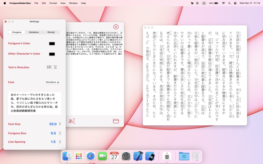Switch furigana type to Katakana

[33, 32]
